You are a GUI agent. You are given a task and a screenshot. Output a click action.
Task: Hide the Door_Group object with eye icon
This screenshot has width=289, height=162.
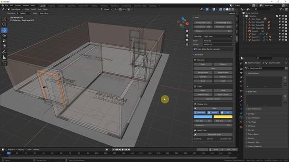pyautogui.click(x=283, y=19)
